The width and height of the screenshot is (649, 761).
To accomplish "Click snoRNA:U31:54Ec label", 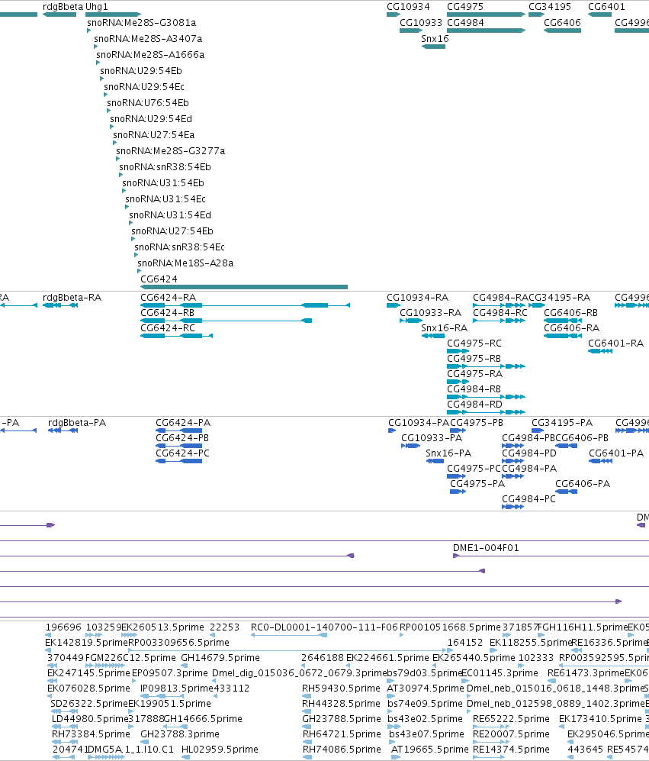I will (x=165, y=199).
